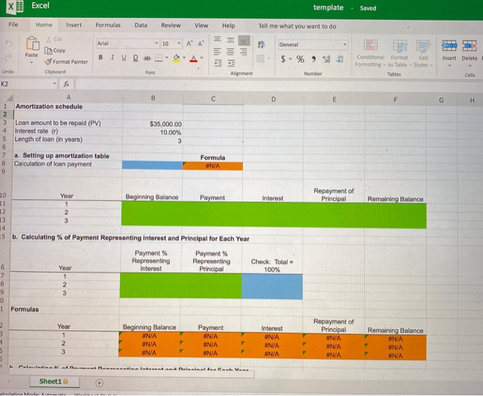The height and width of the screenshot is (396, 483).
Task: Select cell with $35,000.00 loan amount
Action: click(x=152, y=123)
